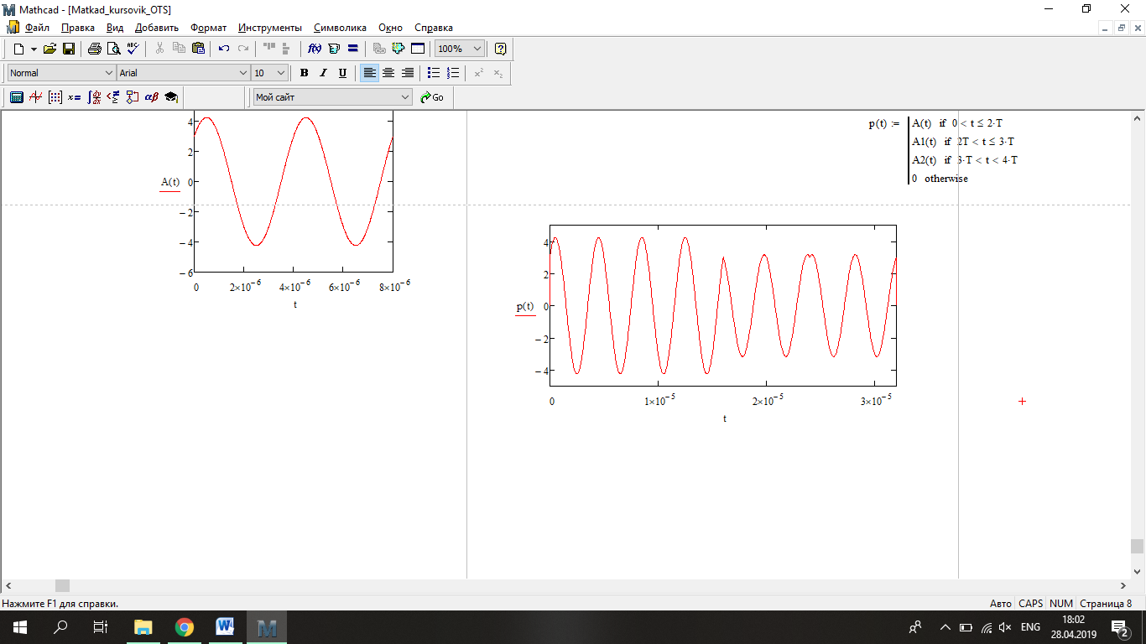Click the Undo icon
Viewport: 1146px width, 644px height.
[224, 49]
